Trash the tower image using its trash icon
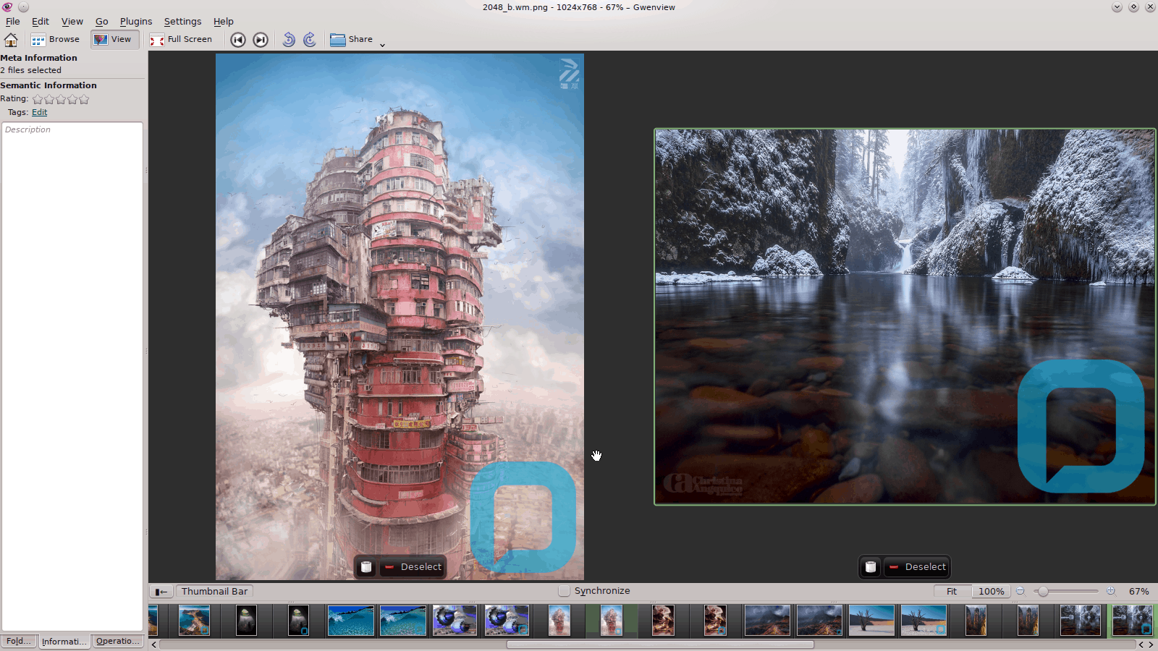This screenshot has height=651, width=1158. click(366, 567)
